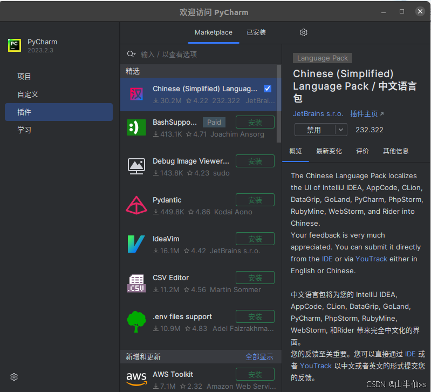Expand the dropdown arrow beside 禁用

click(x=341, y=130)
